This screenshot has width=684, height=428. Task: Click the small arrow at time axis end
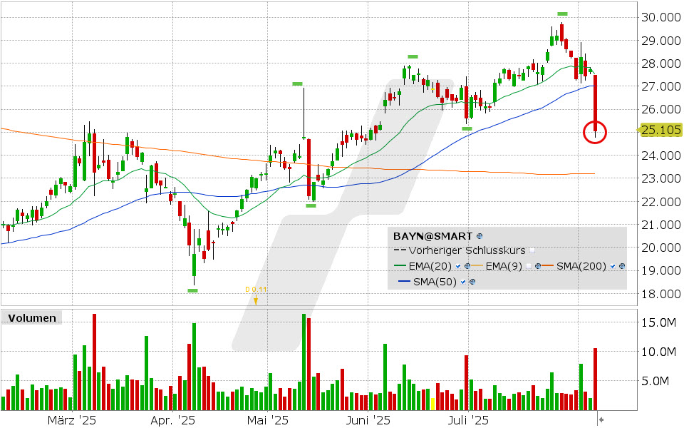click(601, 419)
